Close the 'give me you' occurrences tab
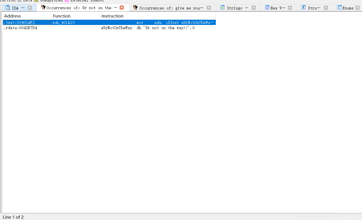The height and width of the screenshot is (220, 362). click(x=209, y=8)
